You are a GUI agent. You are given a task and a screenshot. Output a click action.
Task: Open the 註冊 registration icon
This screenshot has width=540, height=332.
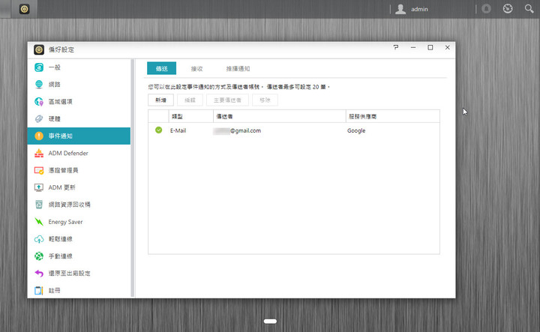[39, 291]
